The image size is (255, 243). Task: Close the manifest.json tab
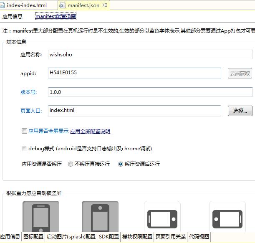[x=105, y=5]
